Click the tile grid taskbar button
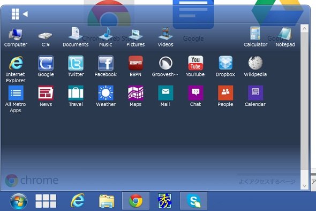The height and width of the screenshot is (211, 316). [46, 201]
